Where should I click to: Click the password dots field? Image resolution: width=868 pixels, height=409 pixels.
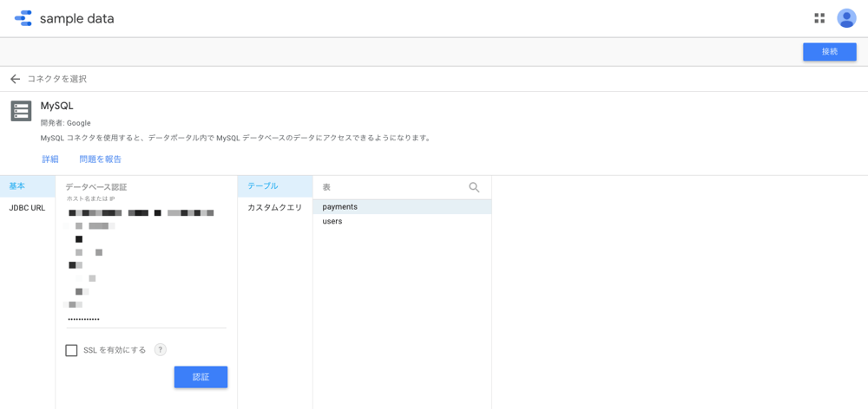coord(146,320)
